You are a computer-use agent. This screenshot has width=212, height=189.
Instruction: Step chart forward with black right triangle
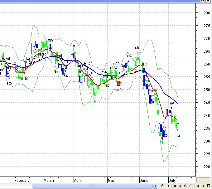click(x=203, y=186)
